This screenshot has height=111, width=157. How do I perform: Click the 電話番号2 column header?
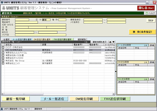96,45
